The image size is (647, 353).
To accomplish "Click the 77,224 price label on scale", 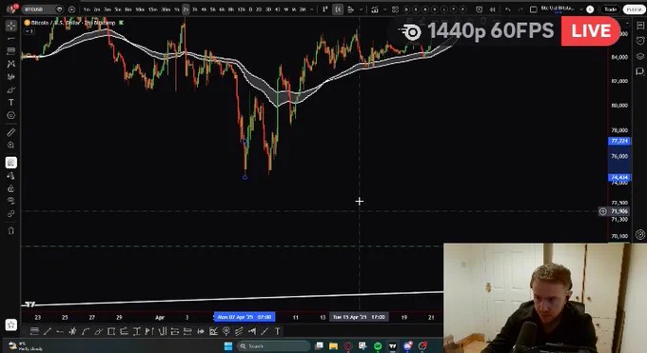I will (619, 141).
